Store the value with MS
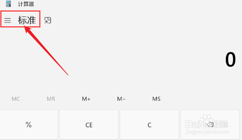This screenshot has height=140, width=242. 156,99
